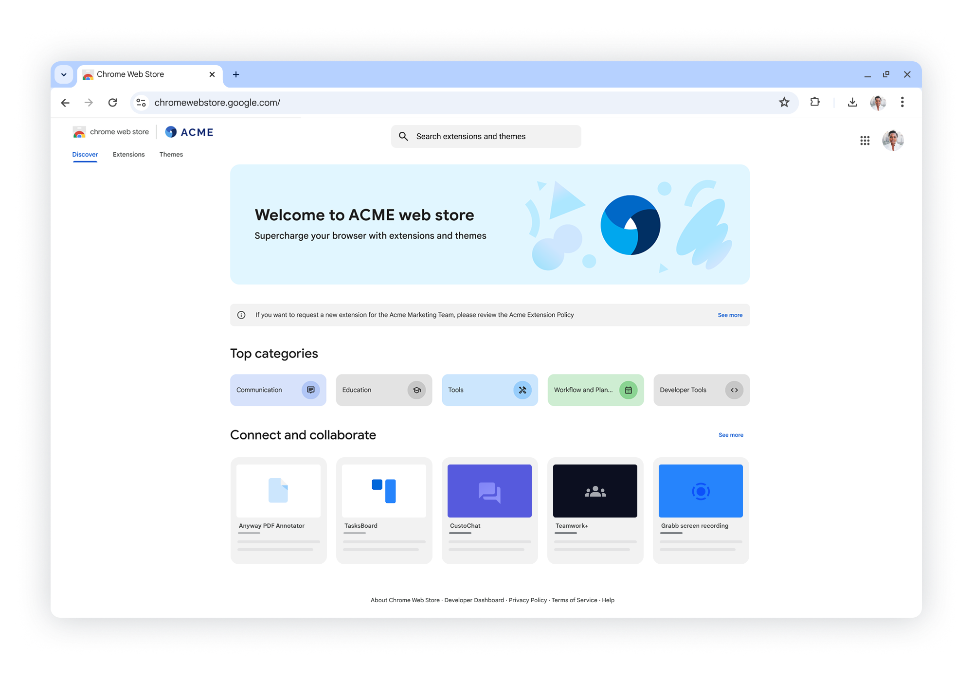Click the 'Anyway PDF Annotator' title text

pos(271,526)
